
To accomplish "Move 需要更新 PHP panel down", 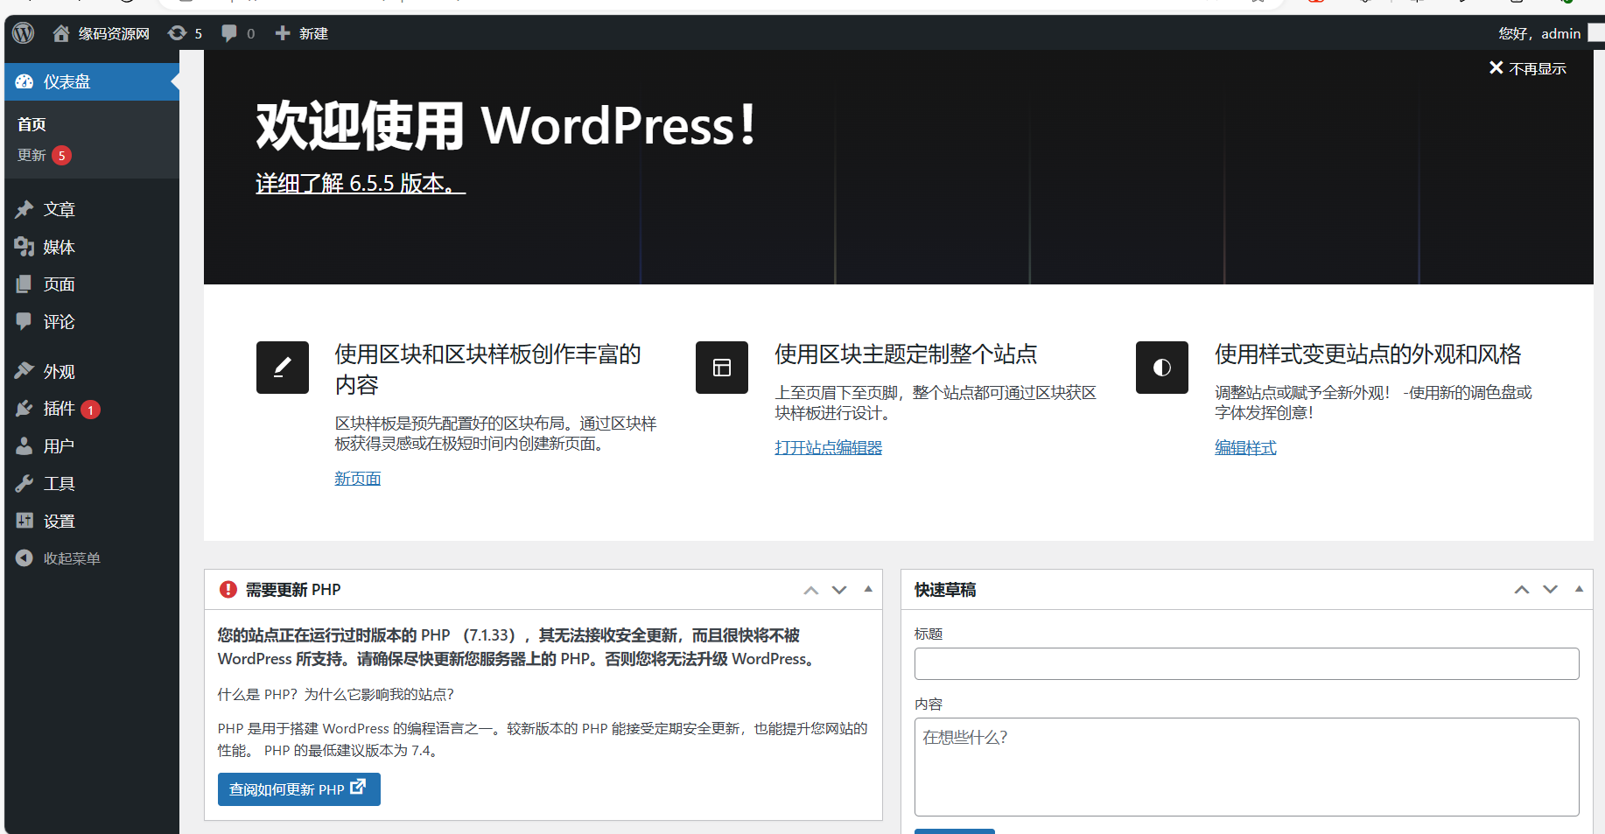I will pyautogui.click(x=839, y=590).
